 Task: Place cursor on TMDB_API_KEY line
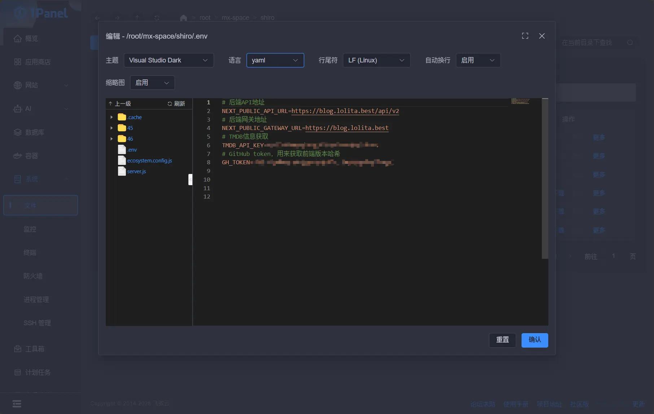[300, 145]
